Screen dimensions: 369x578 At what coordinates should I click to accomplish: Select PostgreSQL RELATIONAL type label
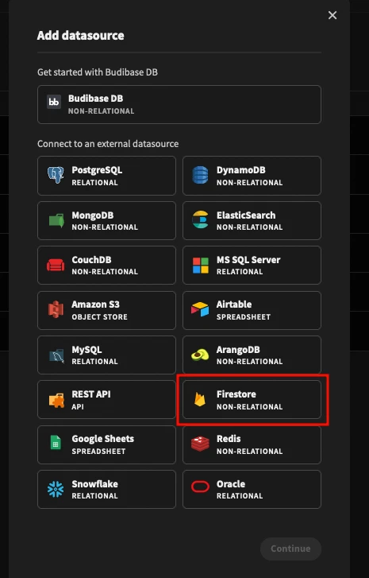tap(94, 183)
